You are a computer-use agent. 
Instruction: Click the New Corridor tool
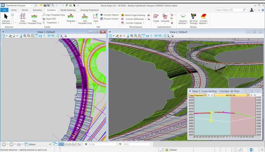23,19
